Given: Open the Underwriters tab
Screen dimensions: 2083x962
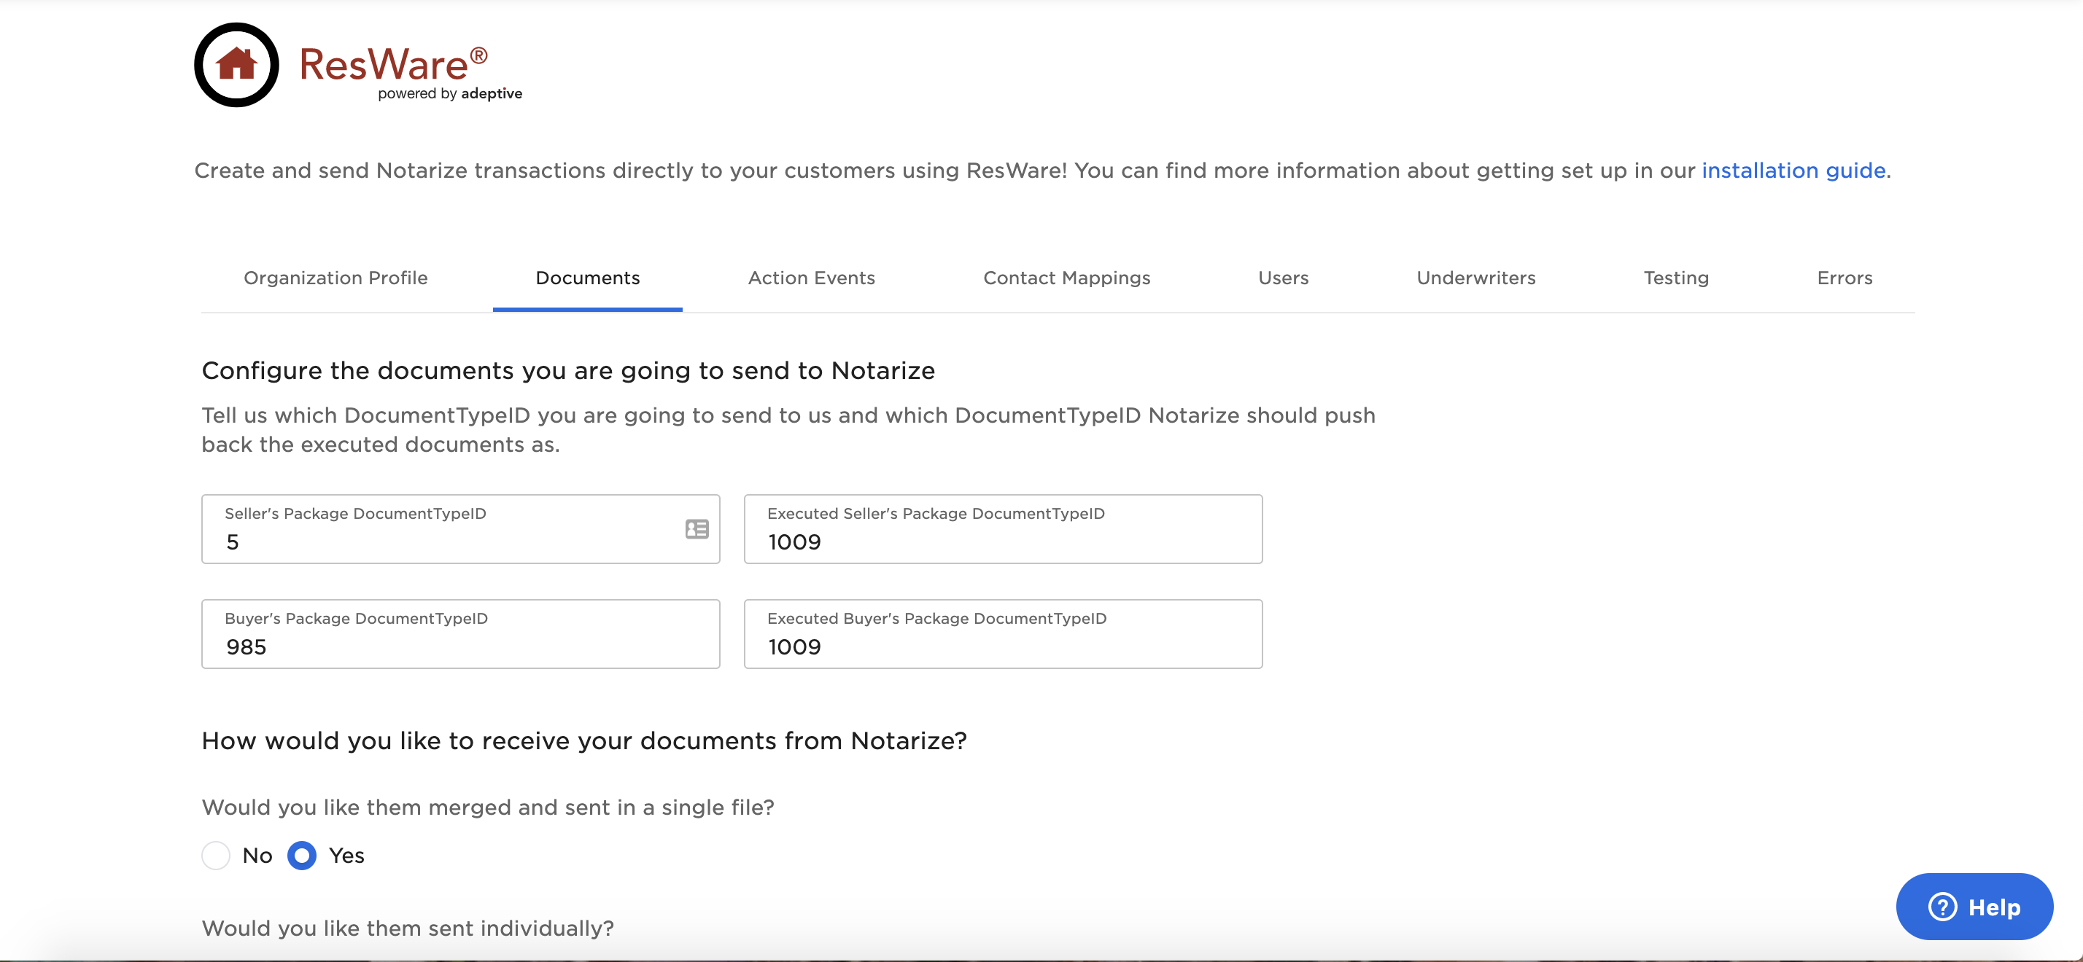Looking at the screenshot, I should pyautogui.click(x=1475, y=278).
